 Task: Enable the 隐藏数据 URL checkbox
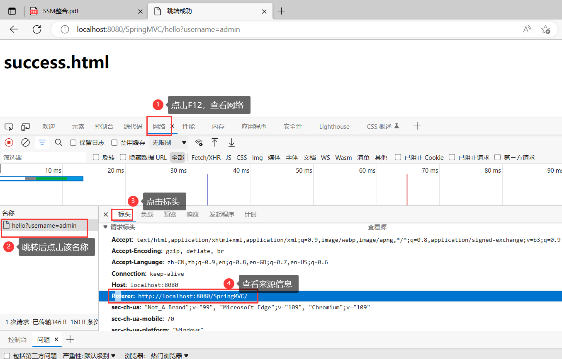click(x=123, y=157)
